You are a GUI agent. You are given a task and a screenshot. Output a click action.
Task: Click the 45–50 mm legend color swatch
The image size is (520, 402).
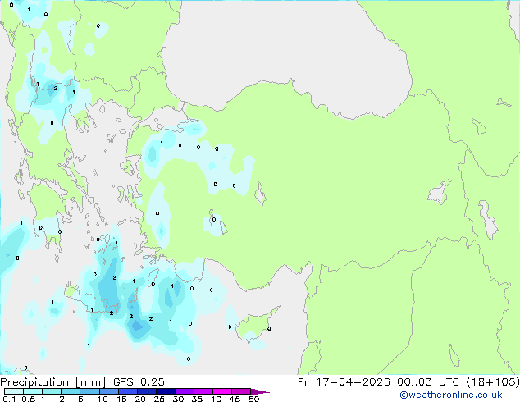[x=241, y=391]
